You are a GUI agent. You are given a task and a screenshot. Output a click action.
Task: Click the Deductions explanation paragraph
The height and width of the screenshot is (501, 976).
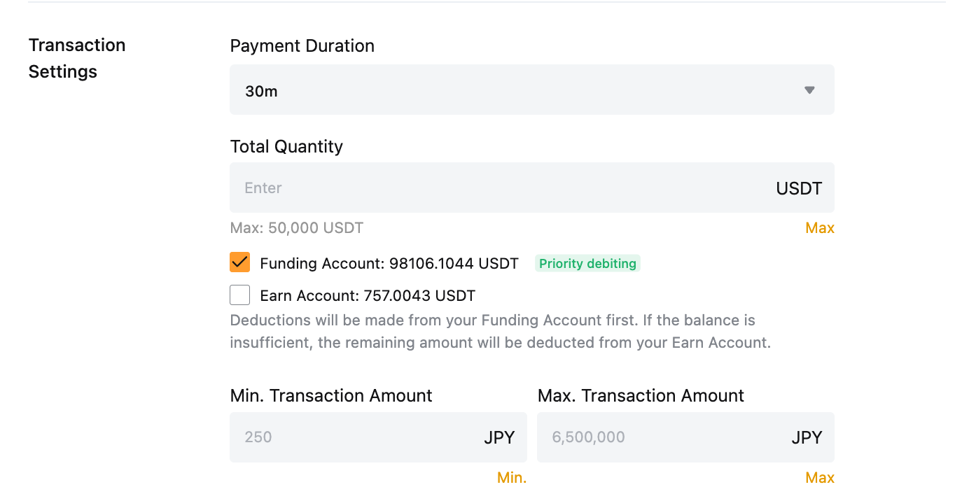point(500,332)
